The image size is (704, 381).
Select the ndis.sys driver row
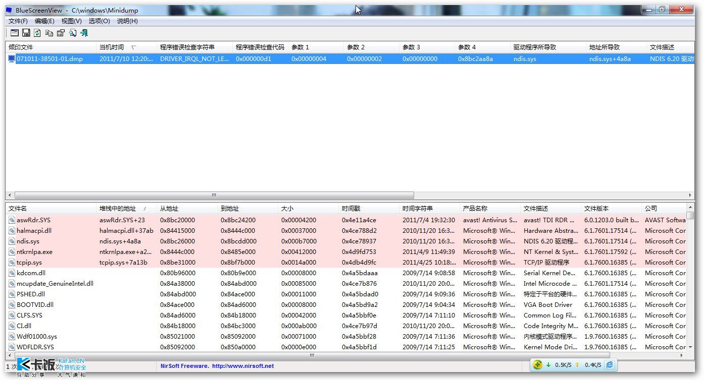coord(28,241)
